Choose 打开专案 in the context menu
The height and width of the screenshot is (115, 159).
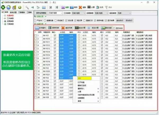(82, 83)
